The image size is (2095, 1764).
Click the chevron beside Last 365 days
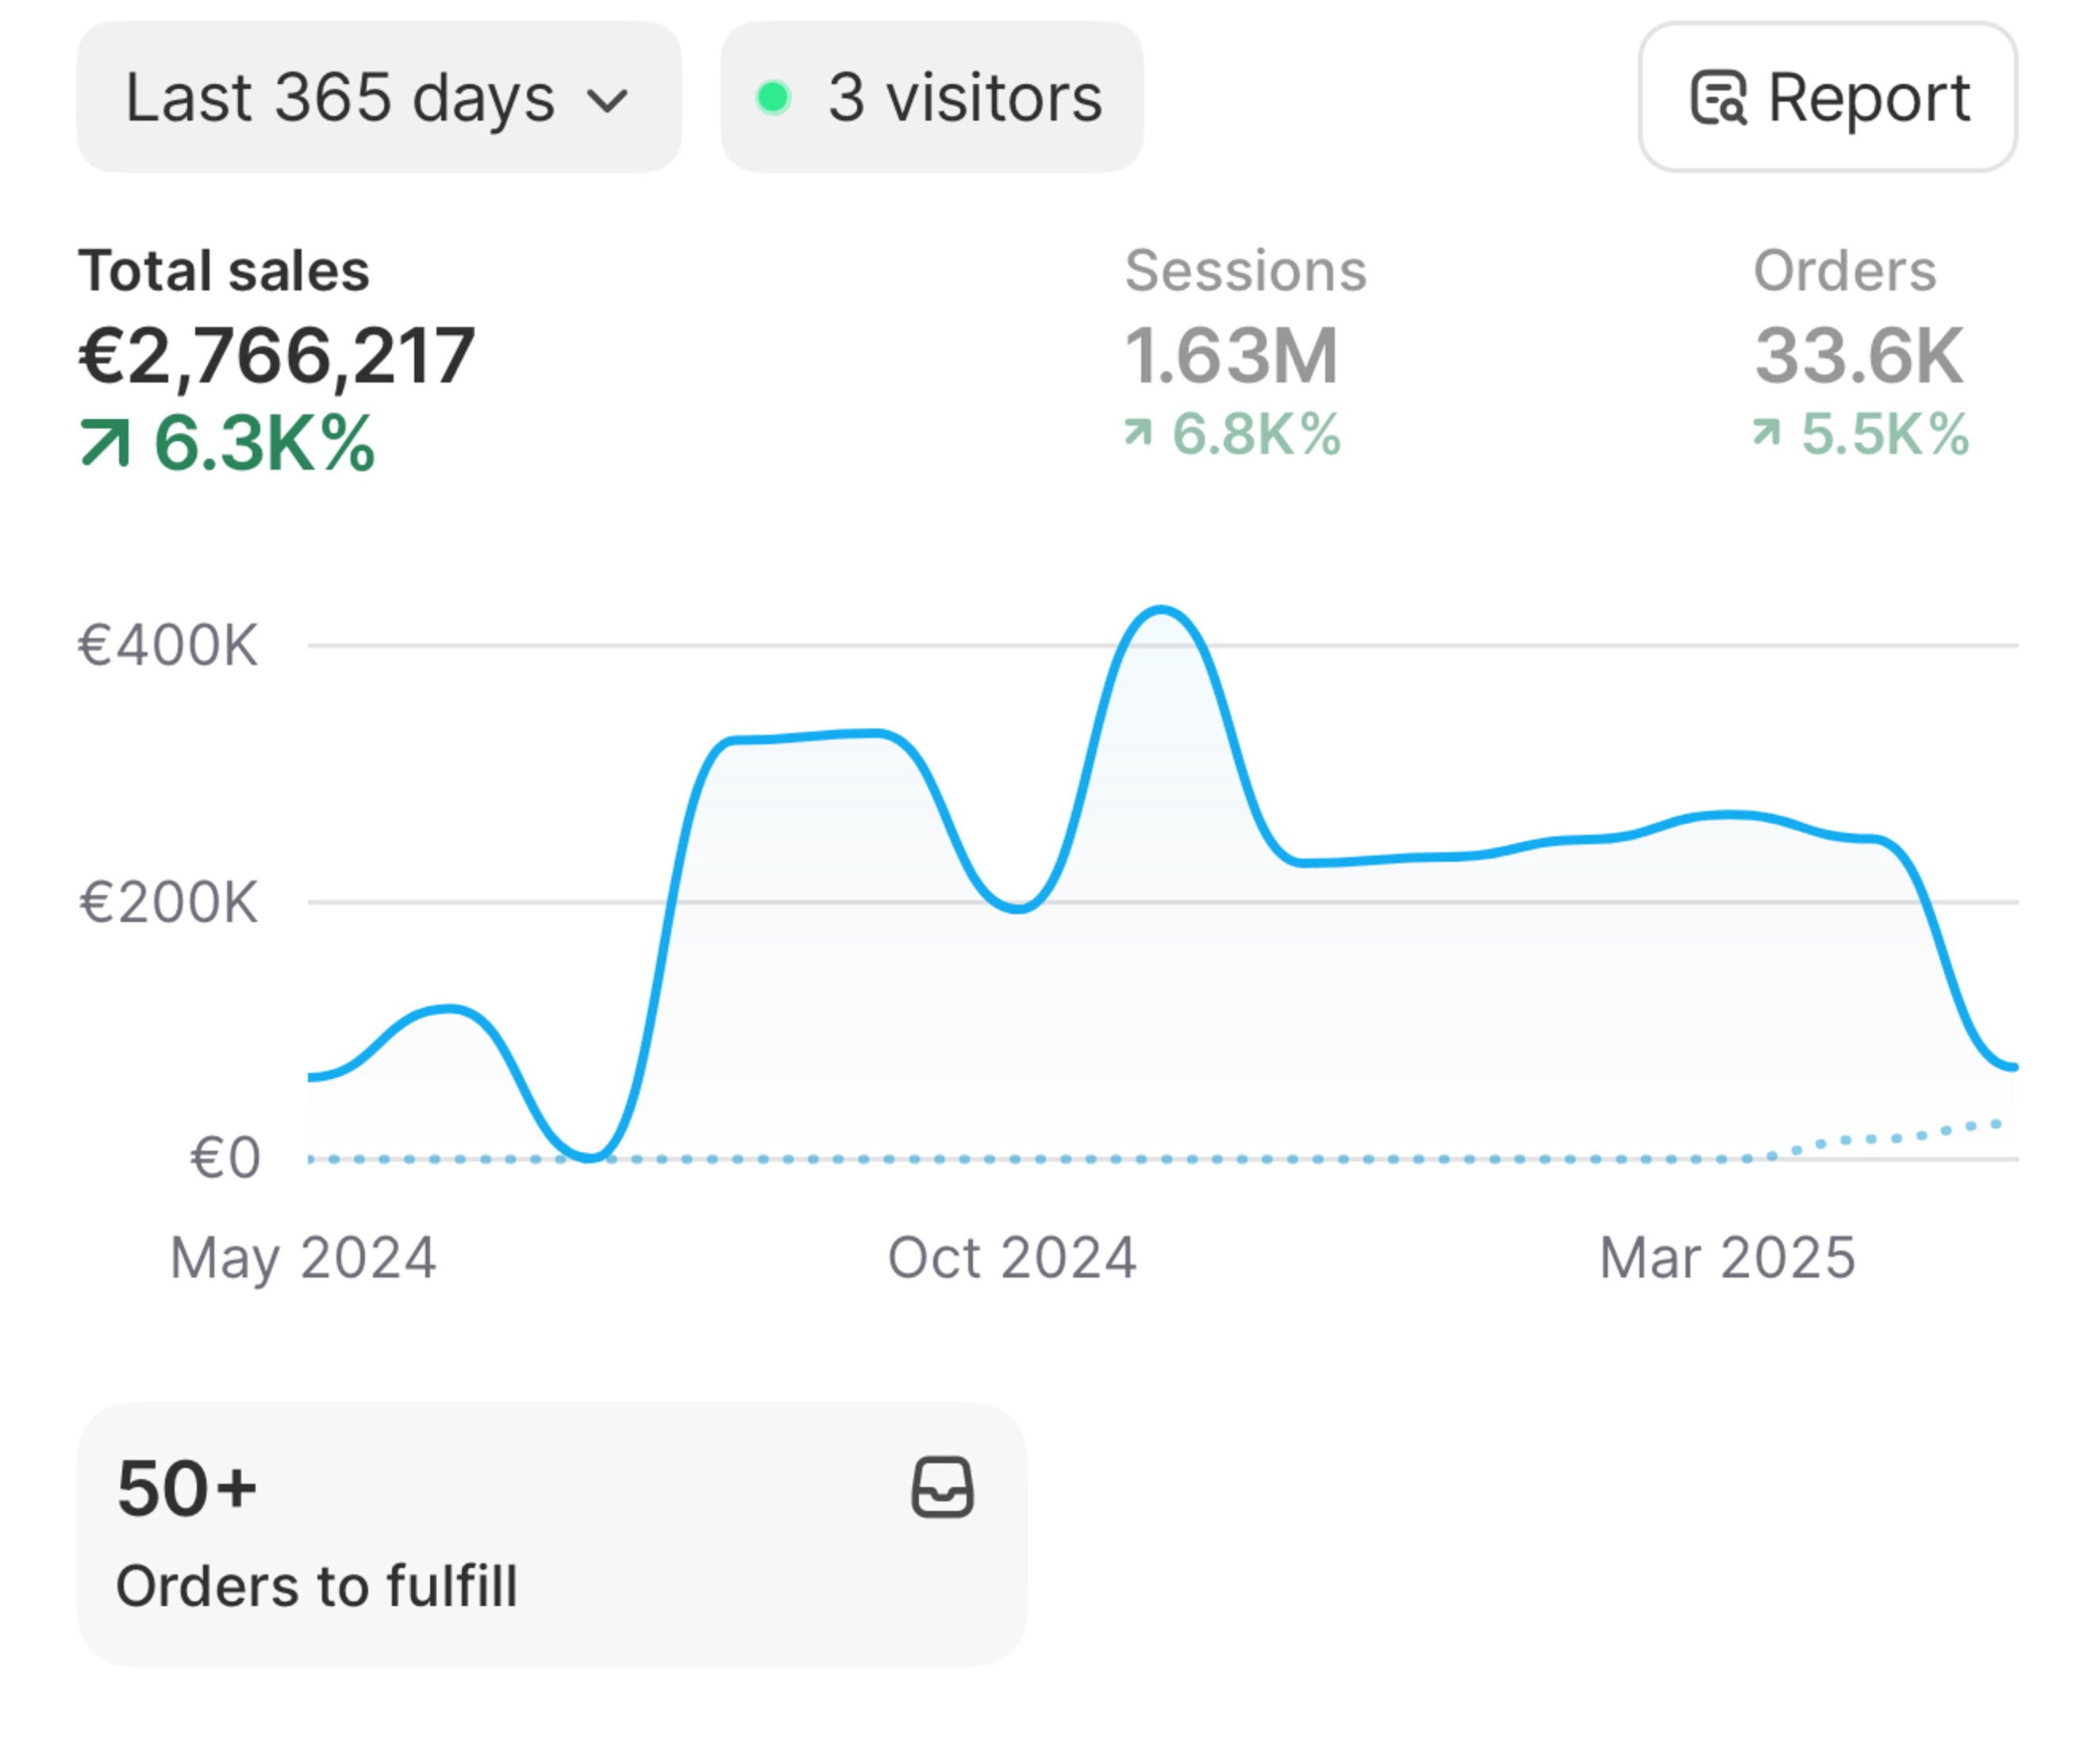(607, 100)
